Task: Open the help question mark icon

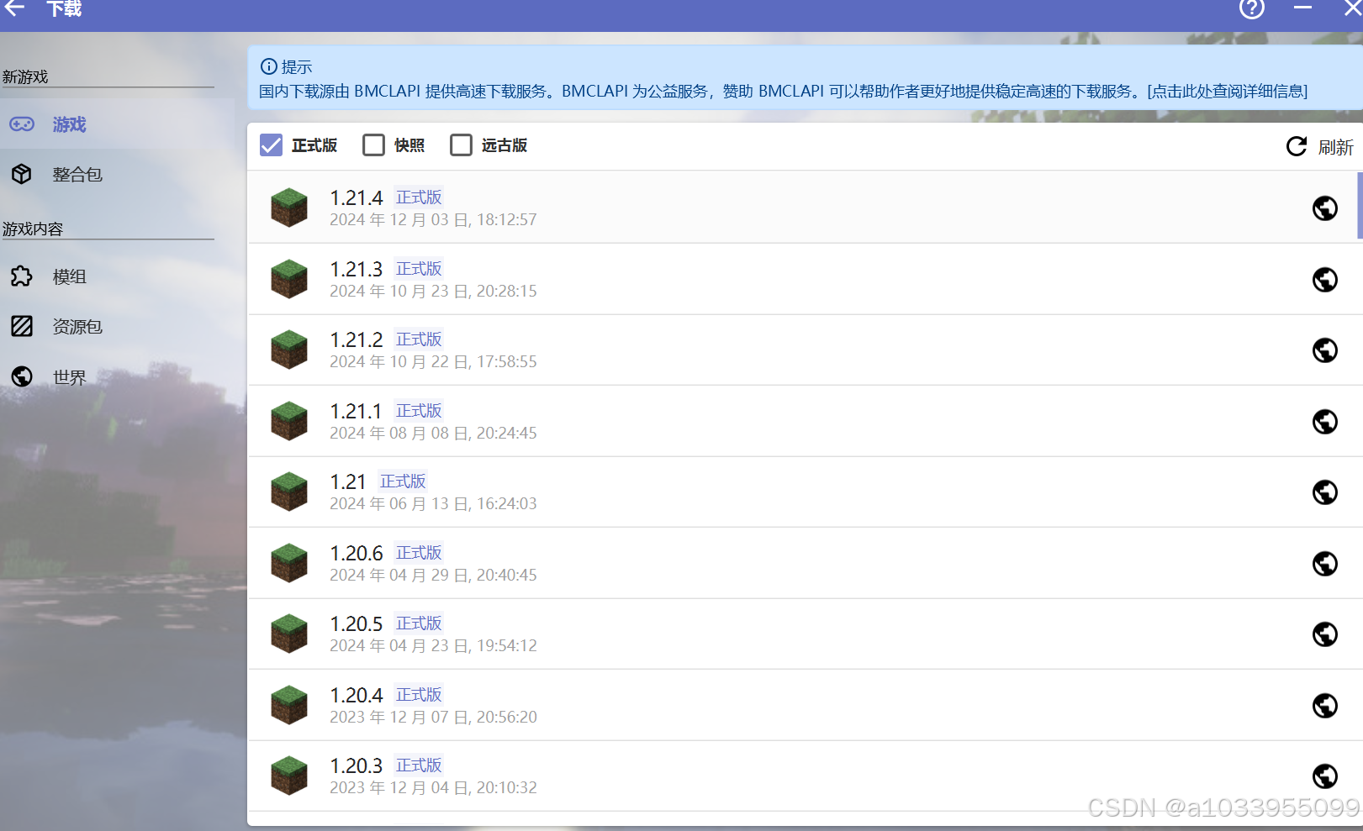Action: click(1251, 8)
